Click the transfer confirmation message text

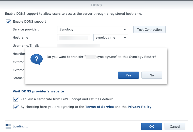pyautogui.click(x=101, y=57)
